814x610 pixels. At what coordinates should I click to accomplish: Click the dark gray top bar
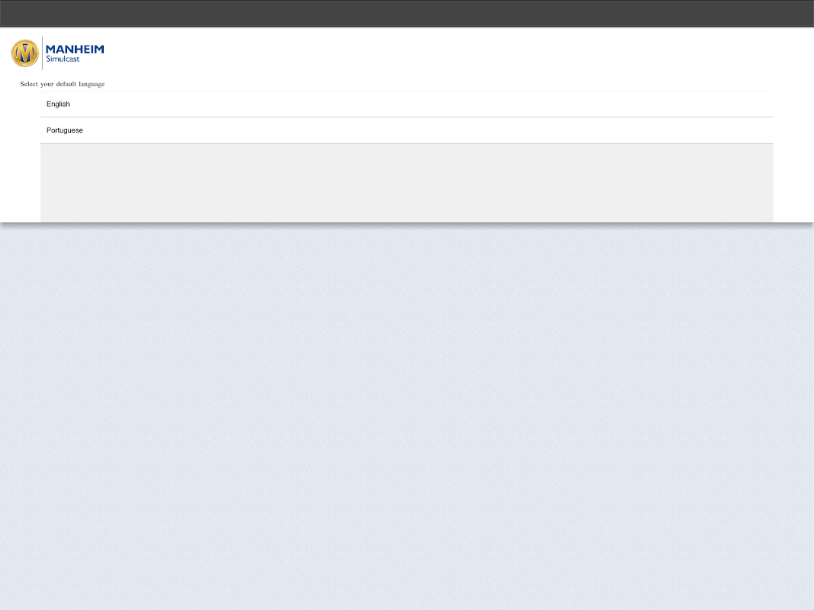pos(407,13)
